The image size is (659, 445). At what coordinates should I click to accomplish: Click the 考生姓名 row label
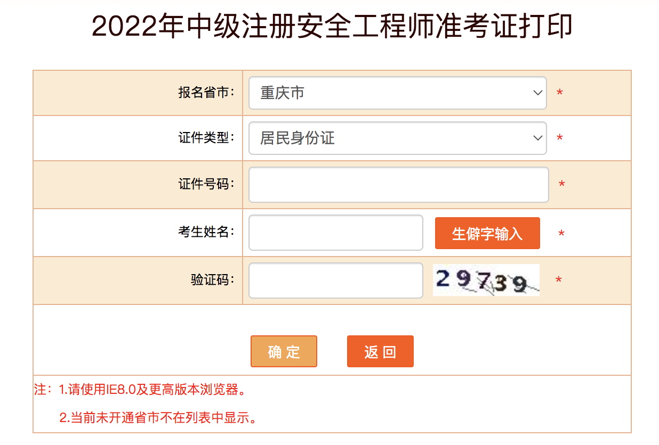(x=206, y=233)
